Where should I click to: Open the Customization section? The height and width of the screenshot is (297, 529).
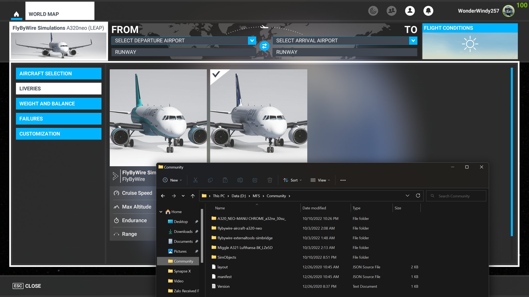59,134
